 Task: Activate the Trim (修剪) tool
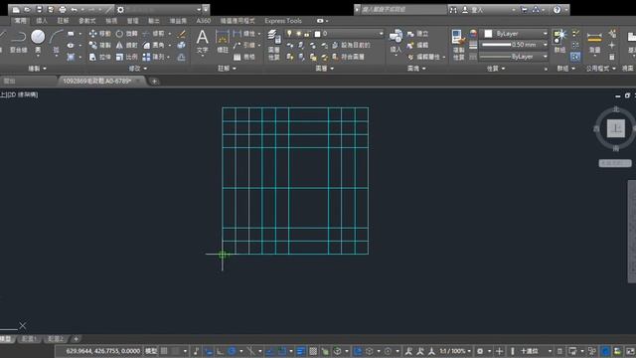coord(154,33)
